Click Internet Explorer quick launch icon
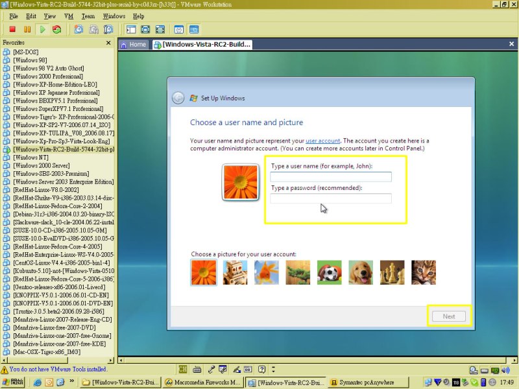 pyautogui.click(x=38, y=383)
